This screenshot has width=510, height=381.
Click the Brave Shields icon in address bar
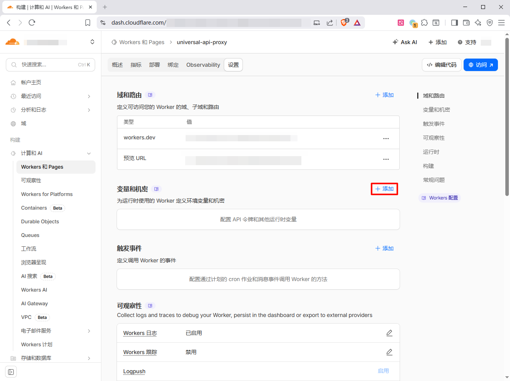[344, 23]
